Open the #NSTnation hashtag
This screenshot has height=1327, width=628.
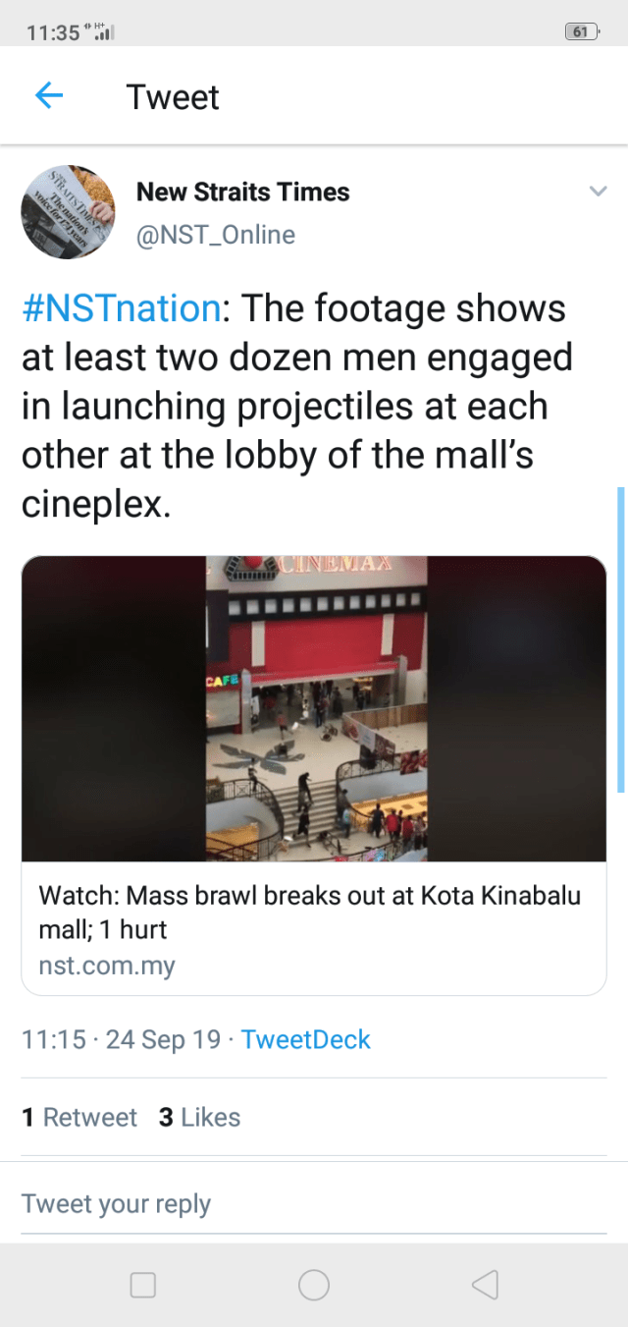[122, 308]
